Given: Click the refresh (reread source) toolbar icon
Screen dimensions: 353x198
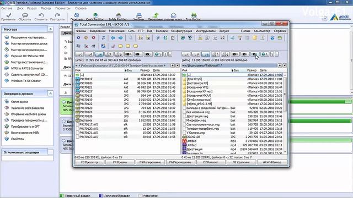Looking at the screenshot, I should click(103, 38).
